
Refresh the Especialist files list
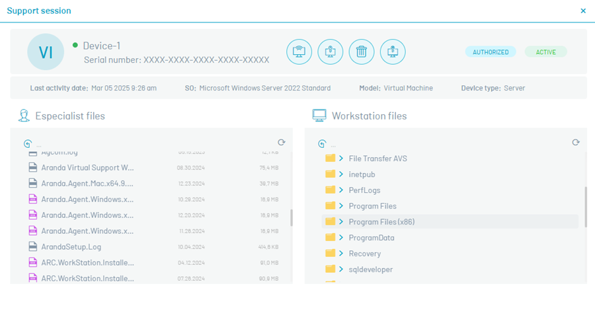(282, 143)
